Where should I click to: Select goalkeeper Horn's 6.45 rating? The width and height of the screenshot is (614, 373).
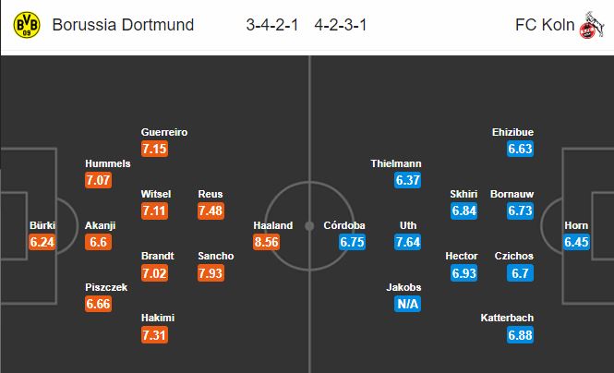(x=576, y=242)
